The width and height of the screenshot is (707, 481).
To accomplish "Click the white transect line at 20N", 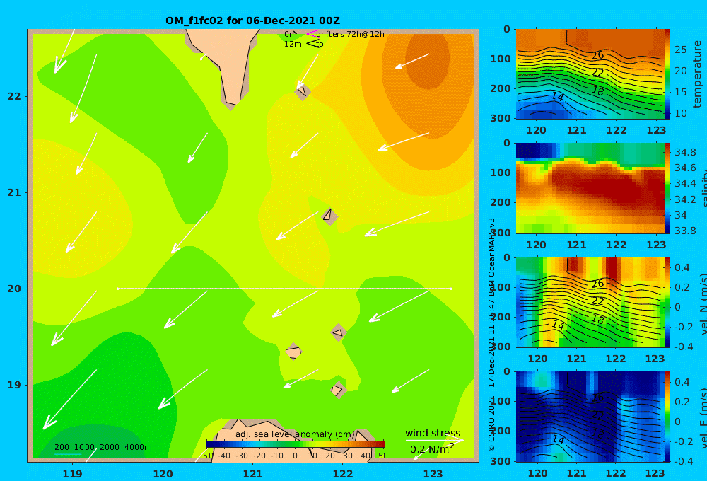I will click(284, 289).
